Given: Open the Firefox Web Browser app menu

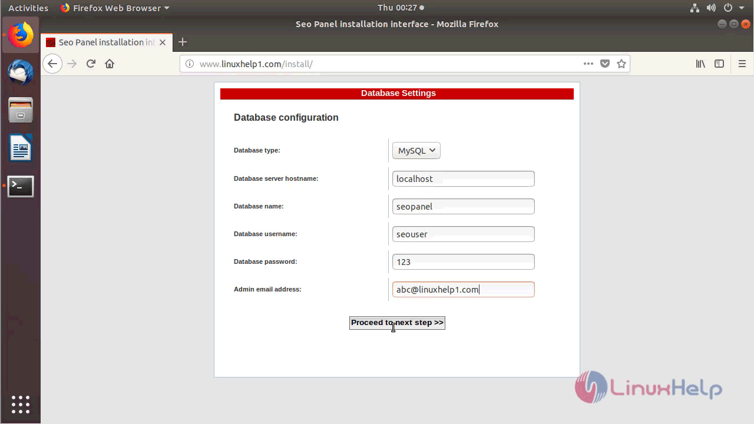Looking at the screenshot, I should coord(114,8).
